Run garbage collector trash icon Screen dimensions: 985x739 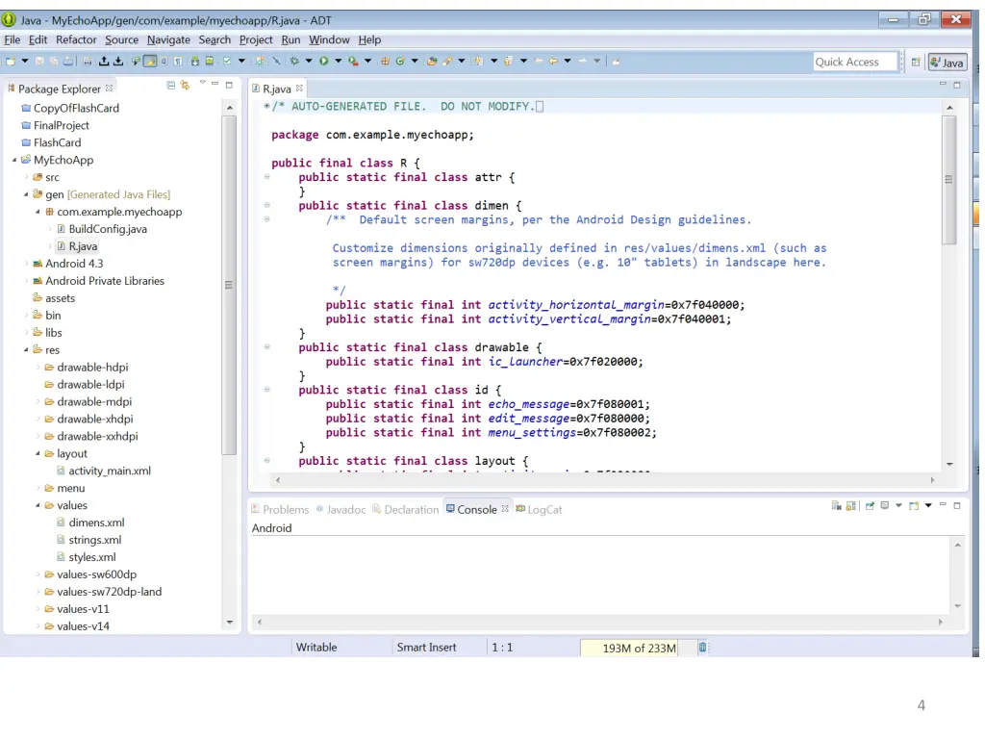(x=702, y=648)
